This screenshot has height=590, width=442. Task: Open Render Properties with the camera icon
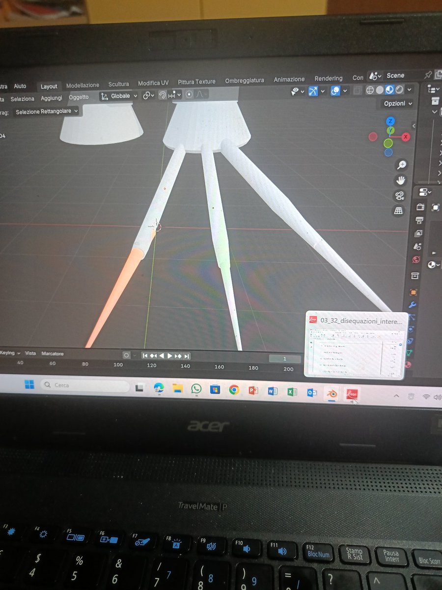tap(420, 207)
